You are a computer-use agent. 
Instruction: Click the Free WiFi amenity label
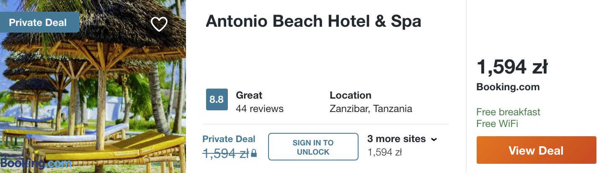tap(497, 124)
